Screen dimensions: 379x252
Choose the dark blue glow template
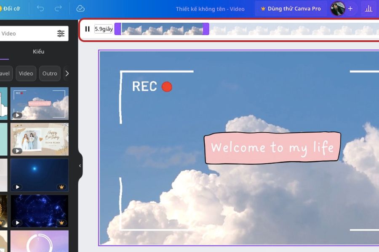click(40, 175)
